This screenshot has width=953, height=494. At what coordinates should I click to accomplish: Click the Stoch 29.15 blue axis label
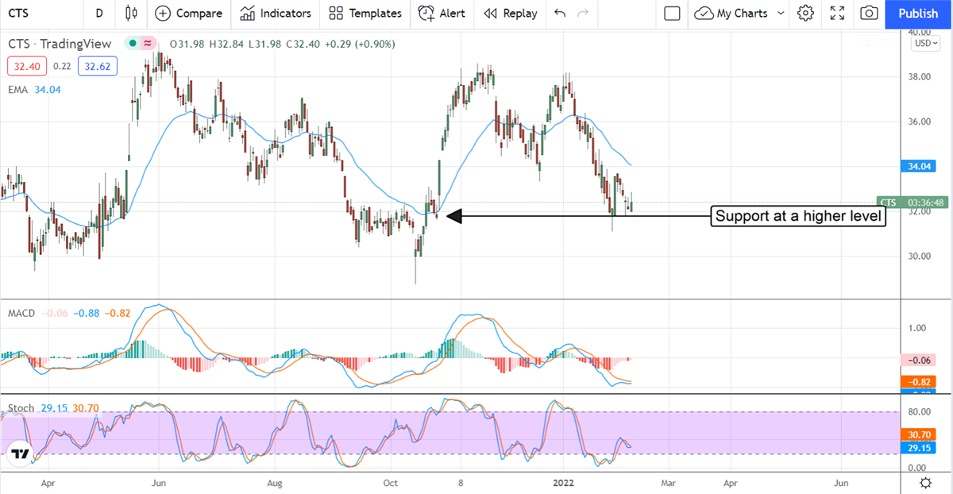pos(919,448)
